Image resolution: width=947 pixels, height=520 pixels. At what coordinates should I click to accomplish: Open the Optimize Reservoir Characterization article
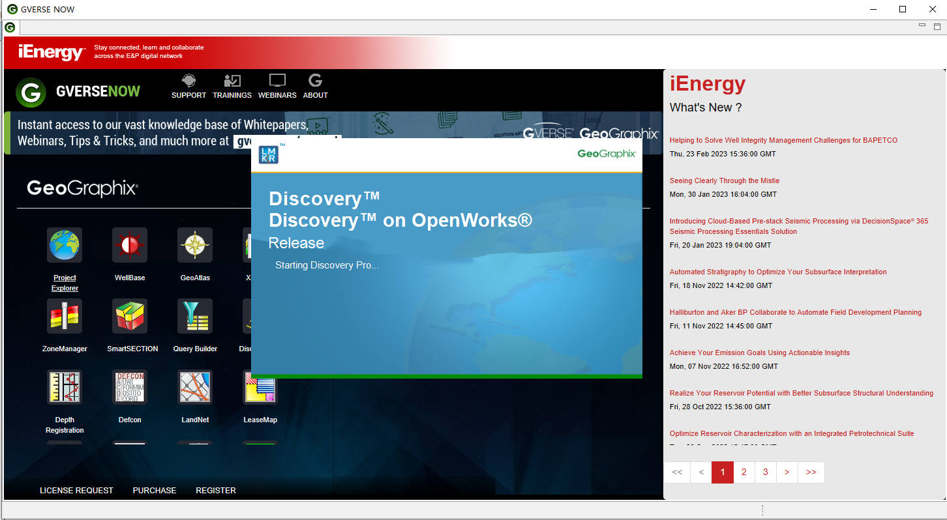[x=792, y=433]
